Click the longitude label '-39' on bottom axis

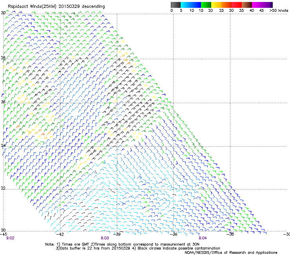(117, 234)
